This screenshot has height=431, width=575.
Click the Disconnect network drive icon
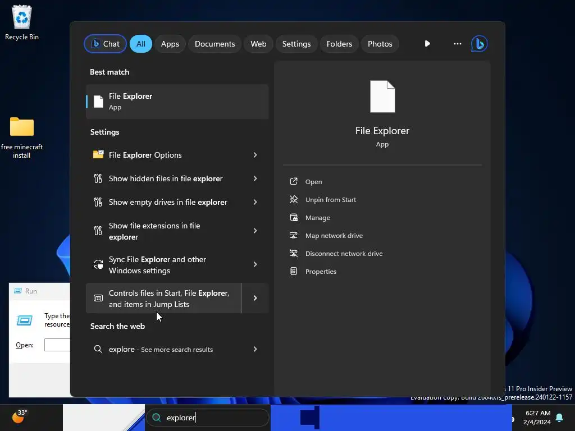click(x=293, y=253)
